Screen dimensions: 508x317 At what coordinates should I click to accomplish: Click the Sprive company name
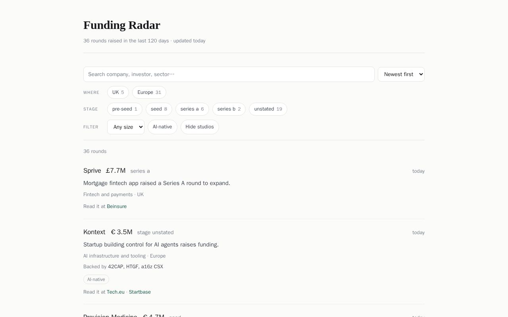tap(92, 171)
